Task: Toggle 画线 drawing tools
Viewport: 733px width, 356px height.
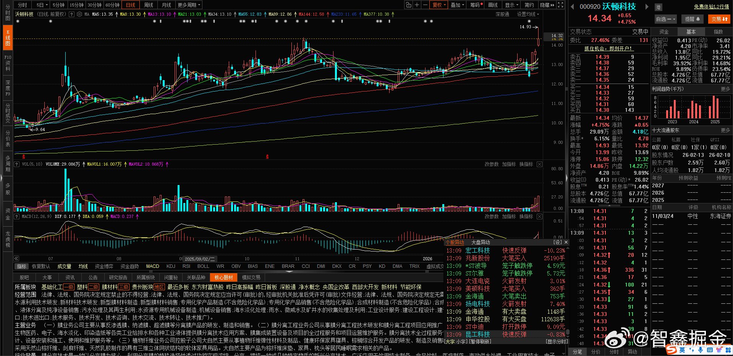Action: (x=493, y=5)
